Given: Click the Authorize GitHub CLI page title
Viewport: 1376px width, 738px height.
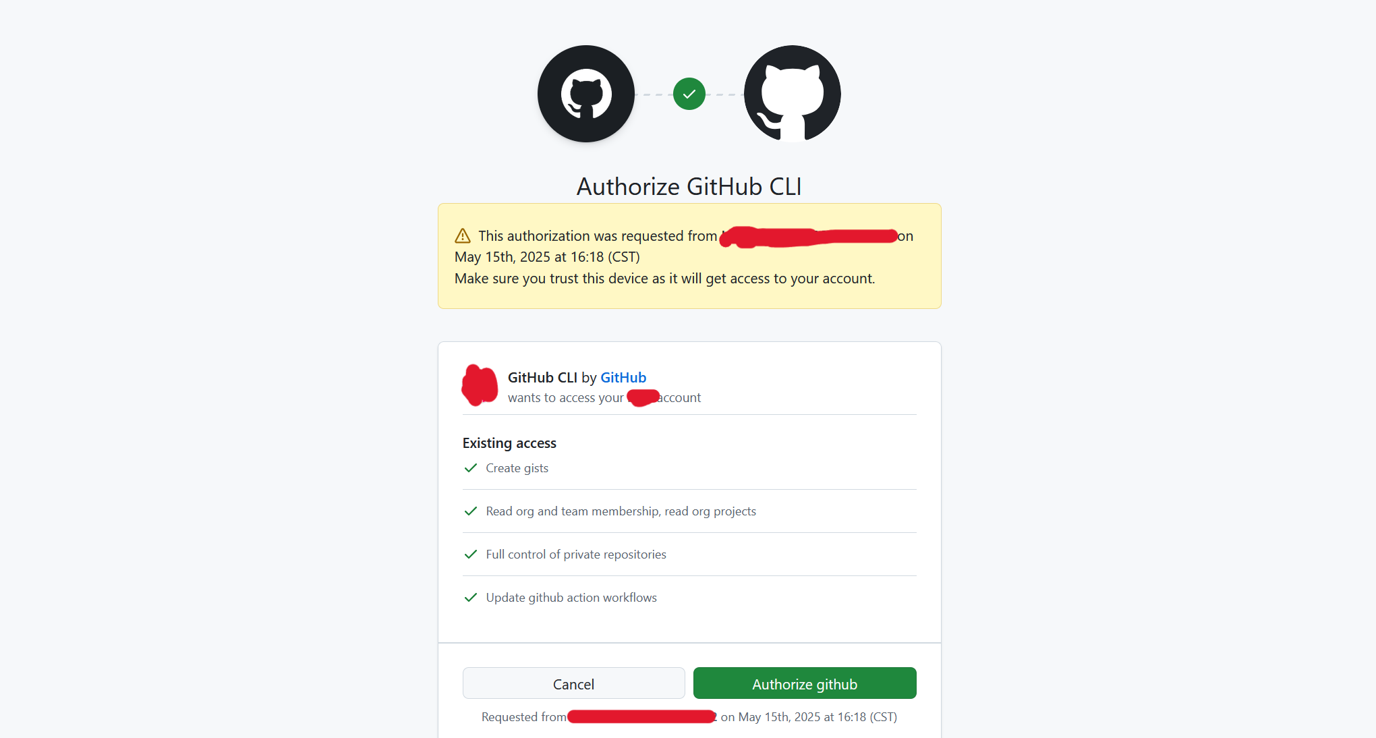Looking at the screenshot, I should pyautogui.click(x=689, y=187).
